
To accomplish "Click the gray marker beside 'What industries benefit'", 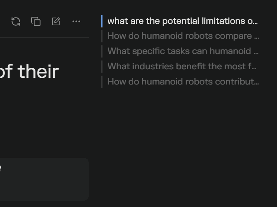I will [102, 66].
